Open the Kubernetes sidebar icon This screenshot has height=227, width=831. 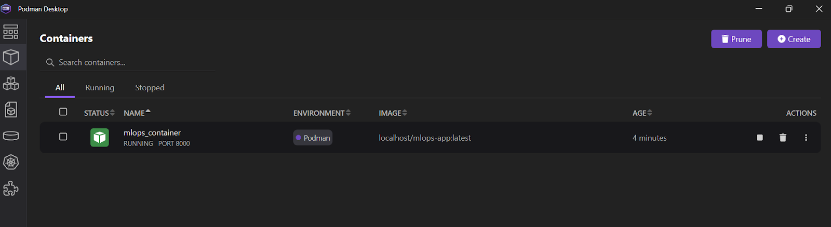11,162
